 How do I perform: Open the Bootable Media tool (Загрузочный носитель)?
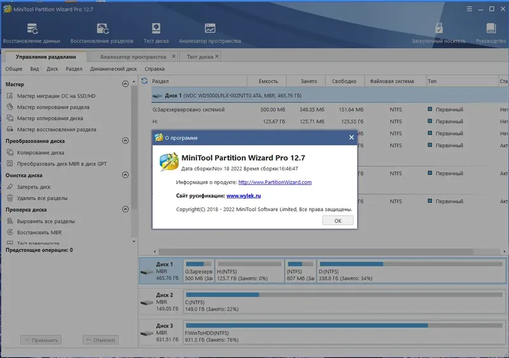pyautogui.click(x=438, y=33)
